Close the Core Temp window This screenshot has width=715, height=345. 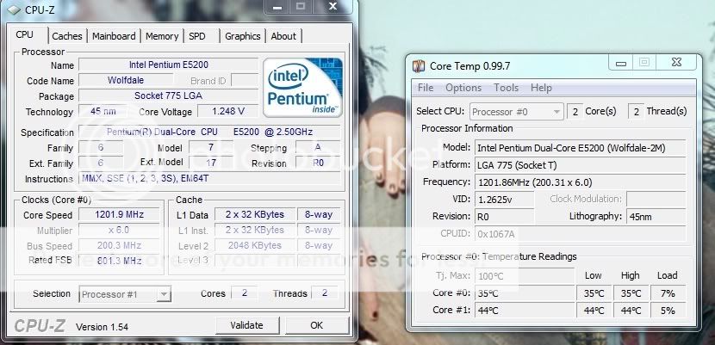pyautogui.click(x=676, y=64)
